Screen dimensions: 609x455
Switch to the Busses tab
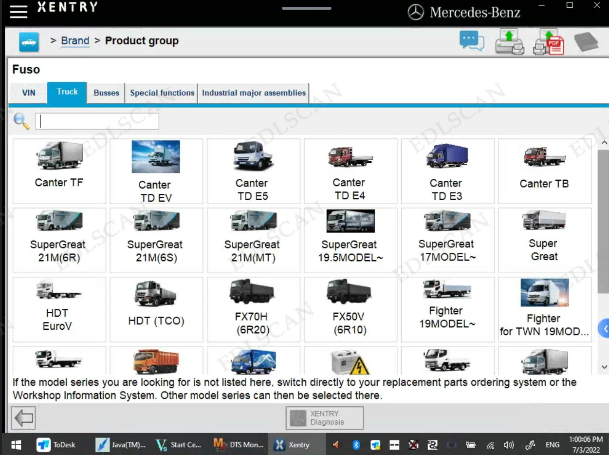[106, 93]
